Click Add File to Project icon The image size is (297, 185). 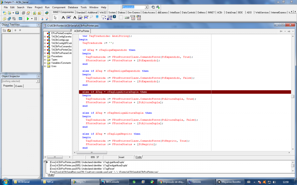coord(34,13)
